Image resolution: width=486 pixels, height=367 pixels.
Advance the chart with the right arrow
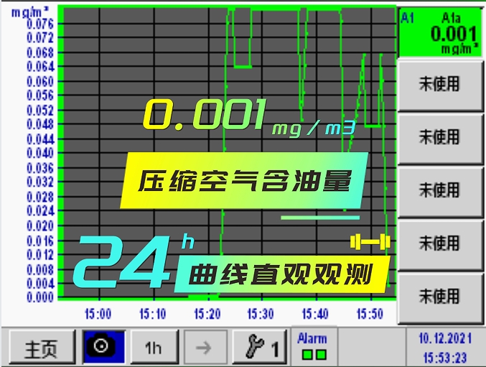click(x=206, y=347)
